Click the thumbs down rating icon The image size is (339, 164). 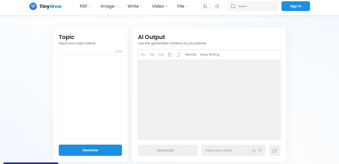pos(260,151)
